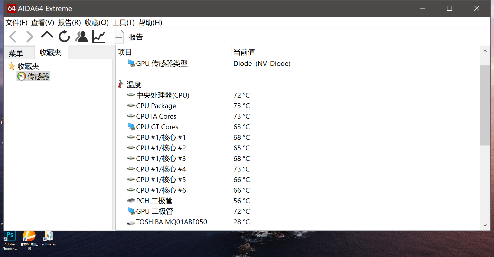Select 收藏夹 root tree node
The image size is (494, 257).
(x=28, y=66)
